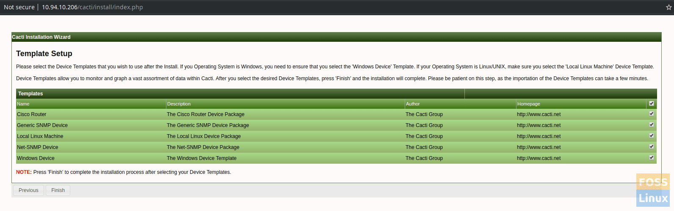Click the Cacti Installation Wizard title

[x=41, y=37]
